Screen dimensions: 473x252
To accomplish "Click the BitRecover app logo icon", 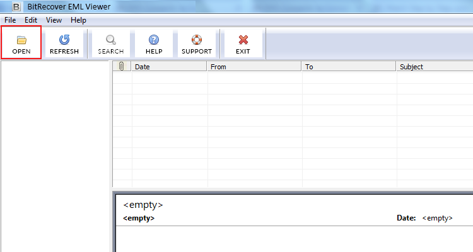I will click(x=16, y=7).
